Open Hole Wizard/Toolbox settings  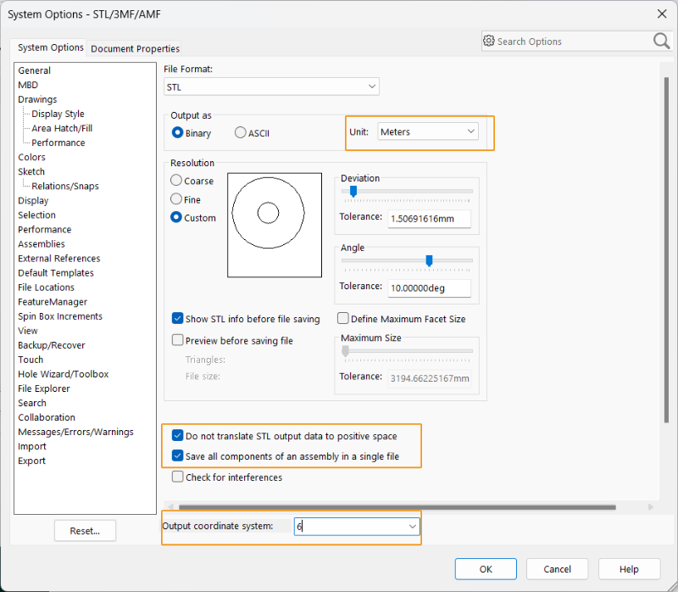point(63,374)
